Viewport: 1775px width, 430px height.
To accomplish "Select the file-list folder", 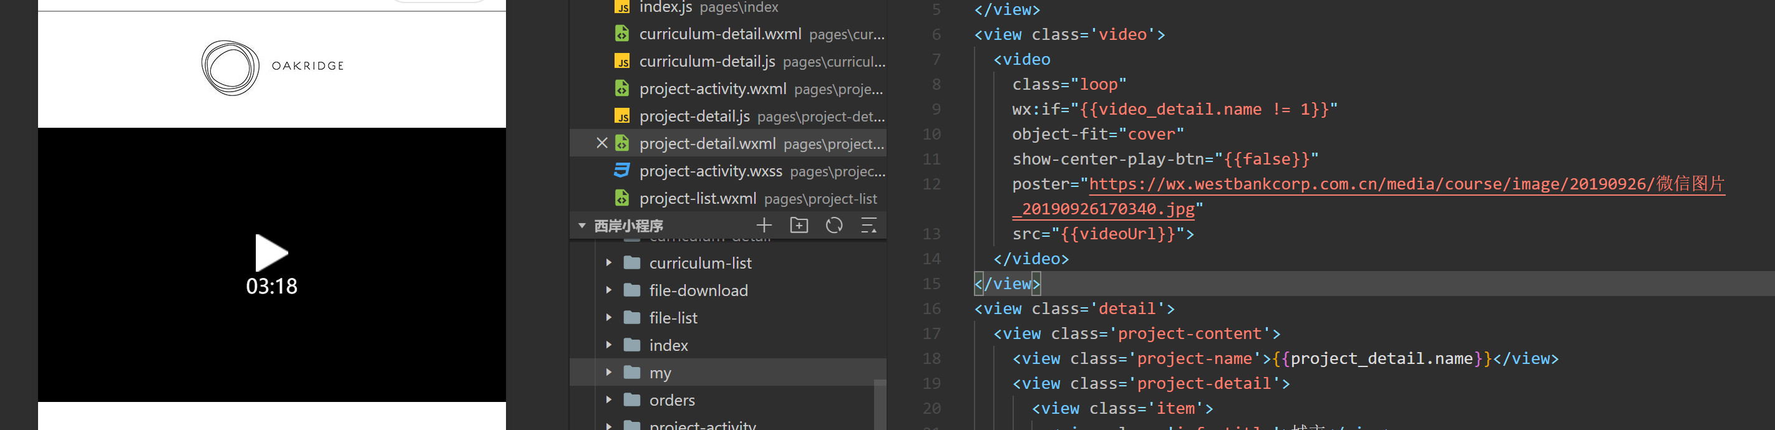I will [727, 318].
